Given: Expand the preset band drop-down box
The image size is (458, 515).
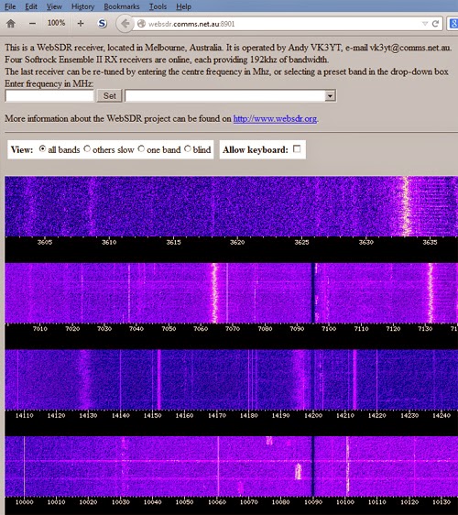Looking at the screenshot, I should tap(330, 96).
